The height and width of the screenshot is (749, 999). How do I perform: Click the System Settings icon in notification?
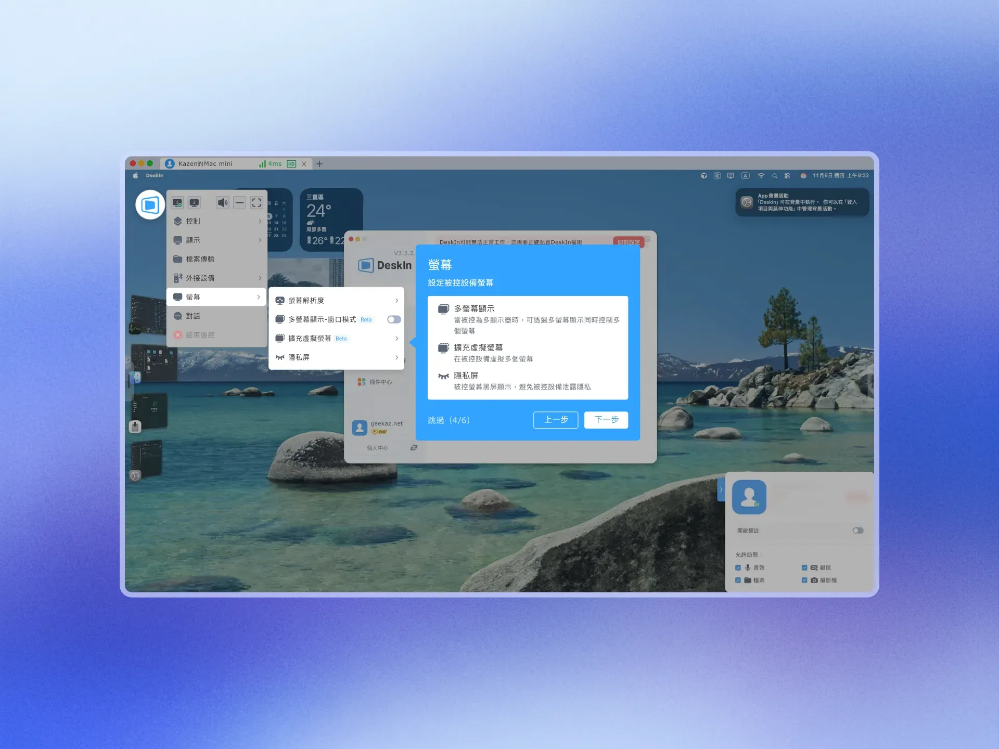tap(747, 202)
